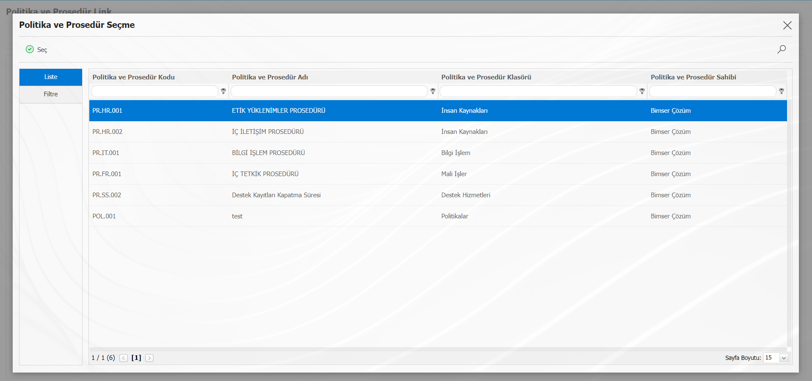Click BİLGİ İŞLEM PROSEDÜRÜ cell
This screenshot has width=812, height=381.
click(x=268, y=153)
